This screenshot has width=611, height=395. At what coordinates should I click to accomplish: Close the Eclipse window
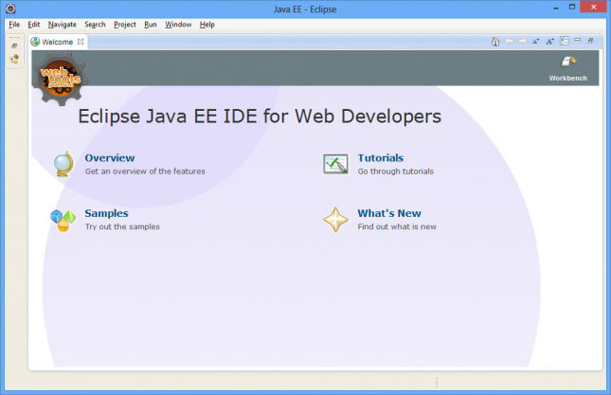click(593, 7)
